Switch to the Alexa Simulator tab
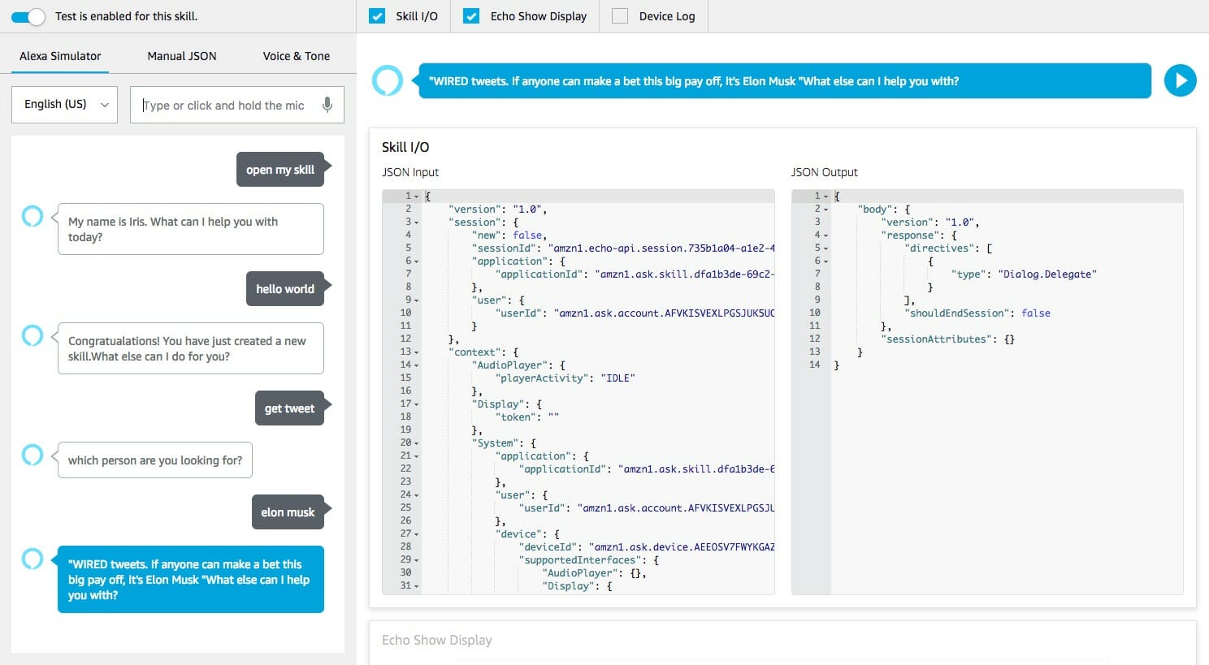This screenshot has height=665, width=1209. pos(60,56)
